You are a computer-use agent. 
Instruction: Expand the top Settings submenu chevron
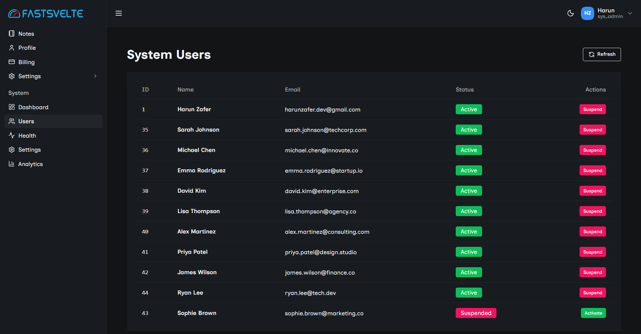[x=95, y=76]
